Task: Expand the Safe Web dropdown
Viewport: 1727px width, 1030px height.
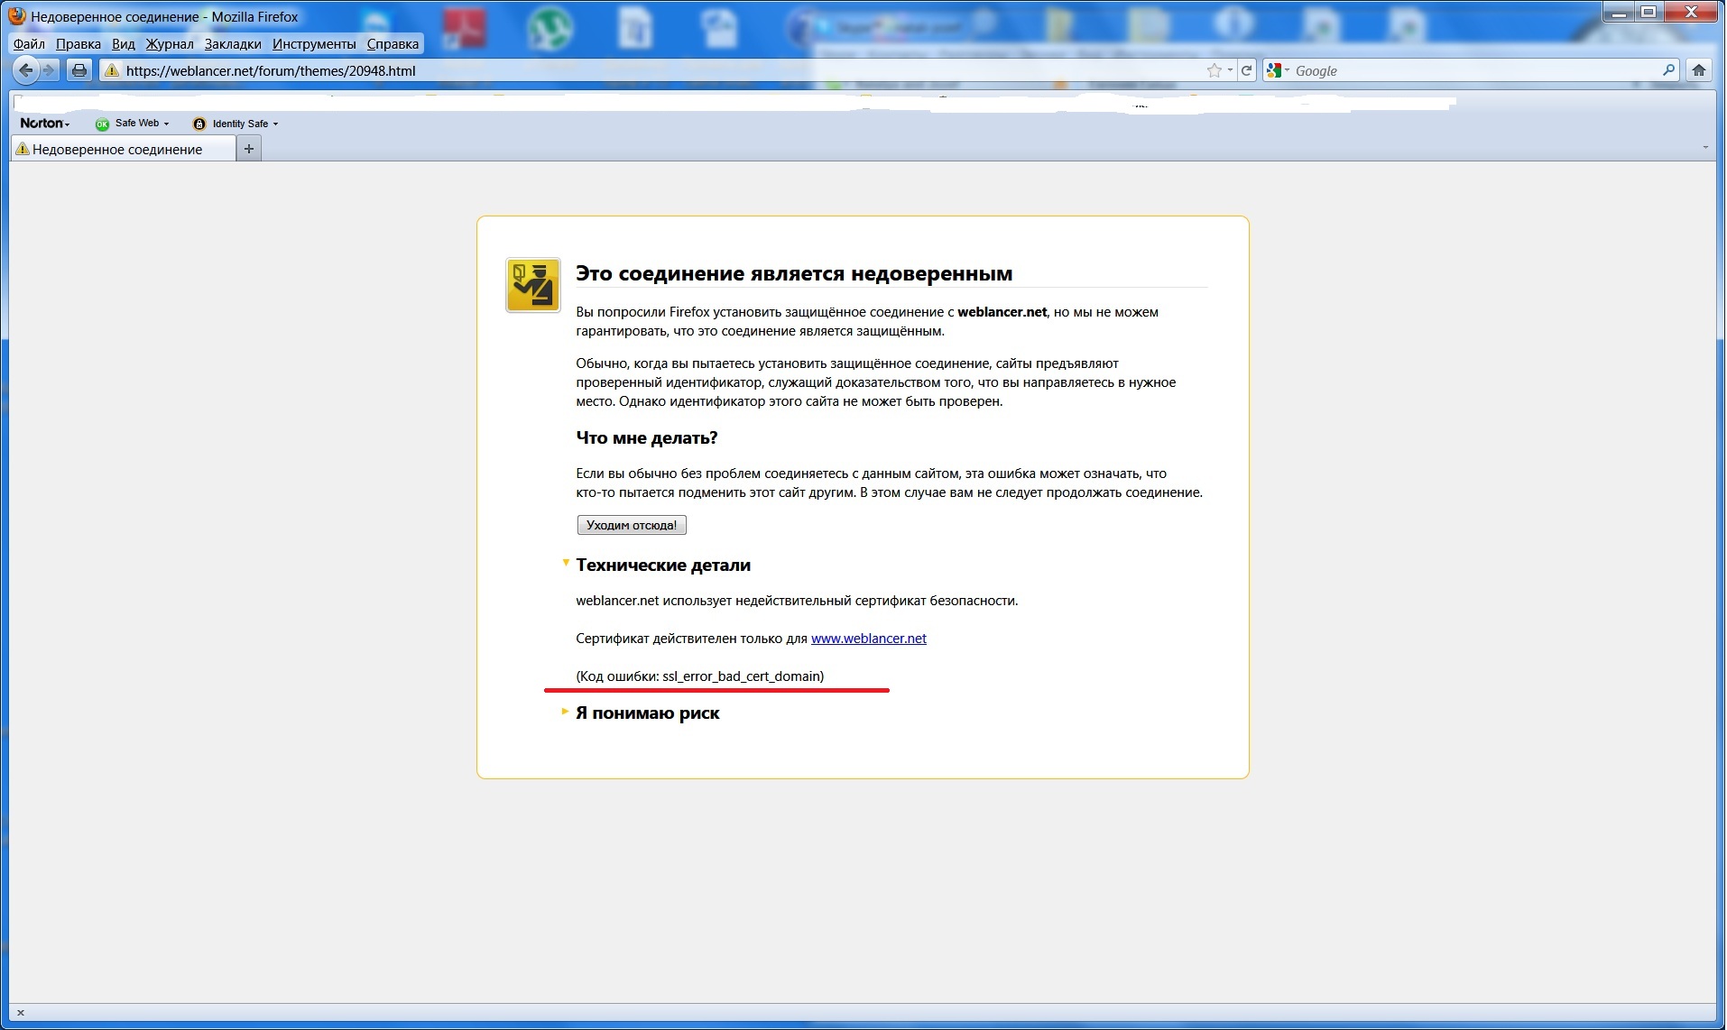Action: point(166,124)
